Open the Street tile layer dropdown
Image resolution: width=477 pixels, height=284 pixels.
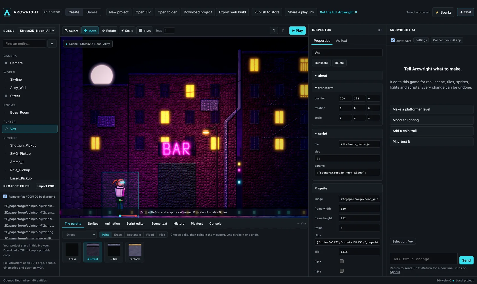[x=80, y=235]
